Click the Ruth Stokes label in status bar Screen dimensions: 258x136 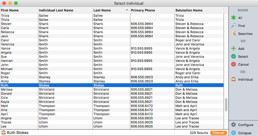coord(18,133)
